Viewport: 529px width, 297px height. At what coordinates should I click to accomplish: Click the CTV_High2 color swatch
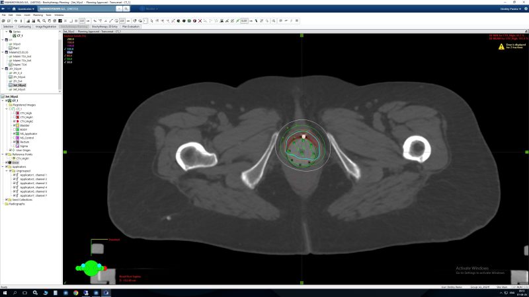(17, 121)
